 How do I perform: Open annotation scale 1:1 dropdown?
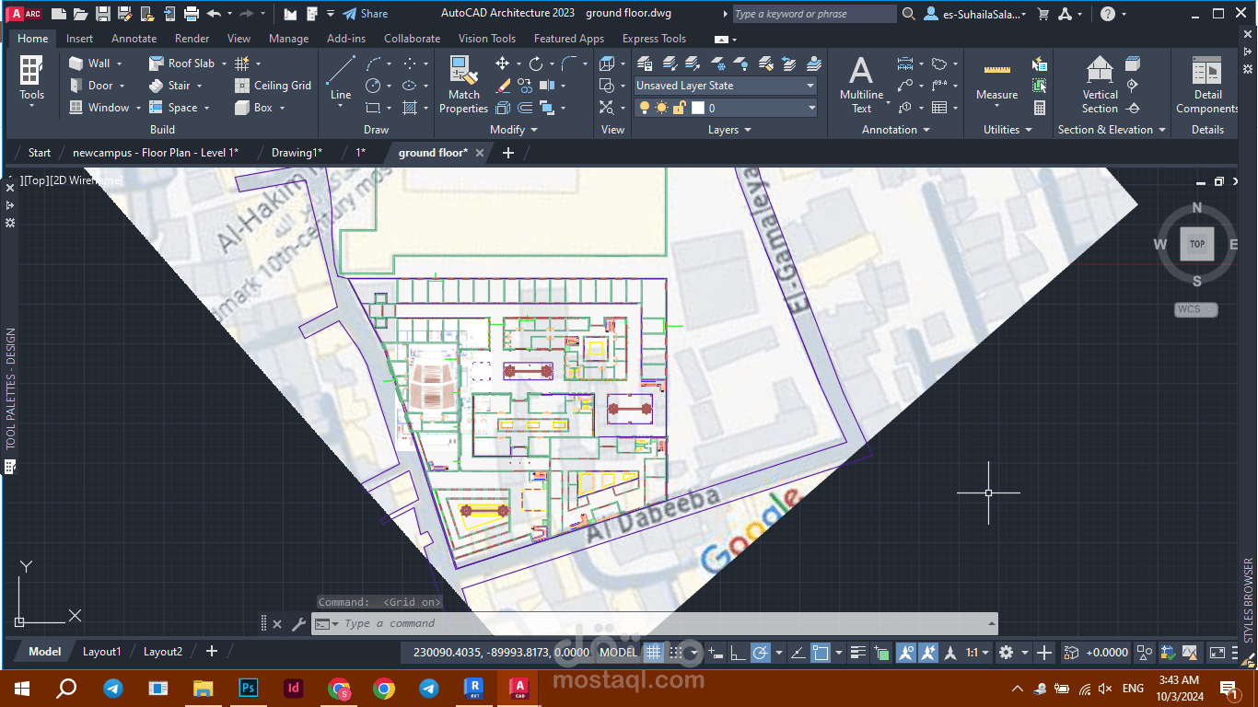click(x=976, y=653)
